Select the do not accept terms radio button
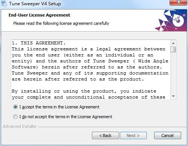Image resolution: width=188 pixels, height=146 pixels. [15, 117]
